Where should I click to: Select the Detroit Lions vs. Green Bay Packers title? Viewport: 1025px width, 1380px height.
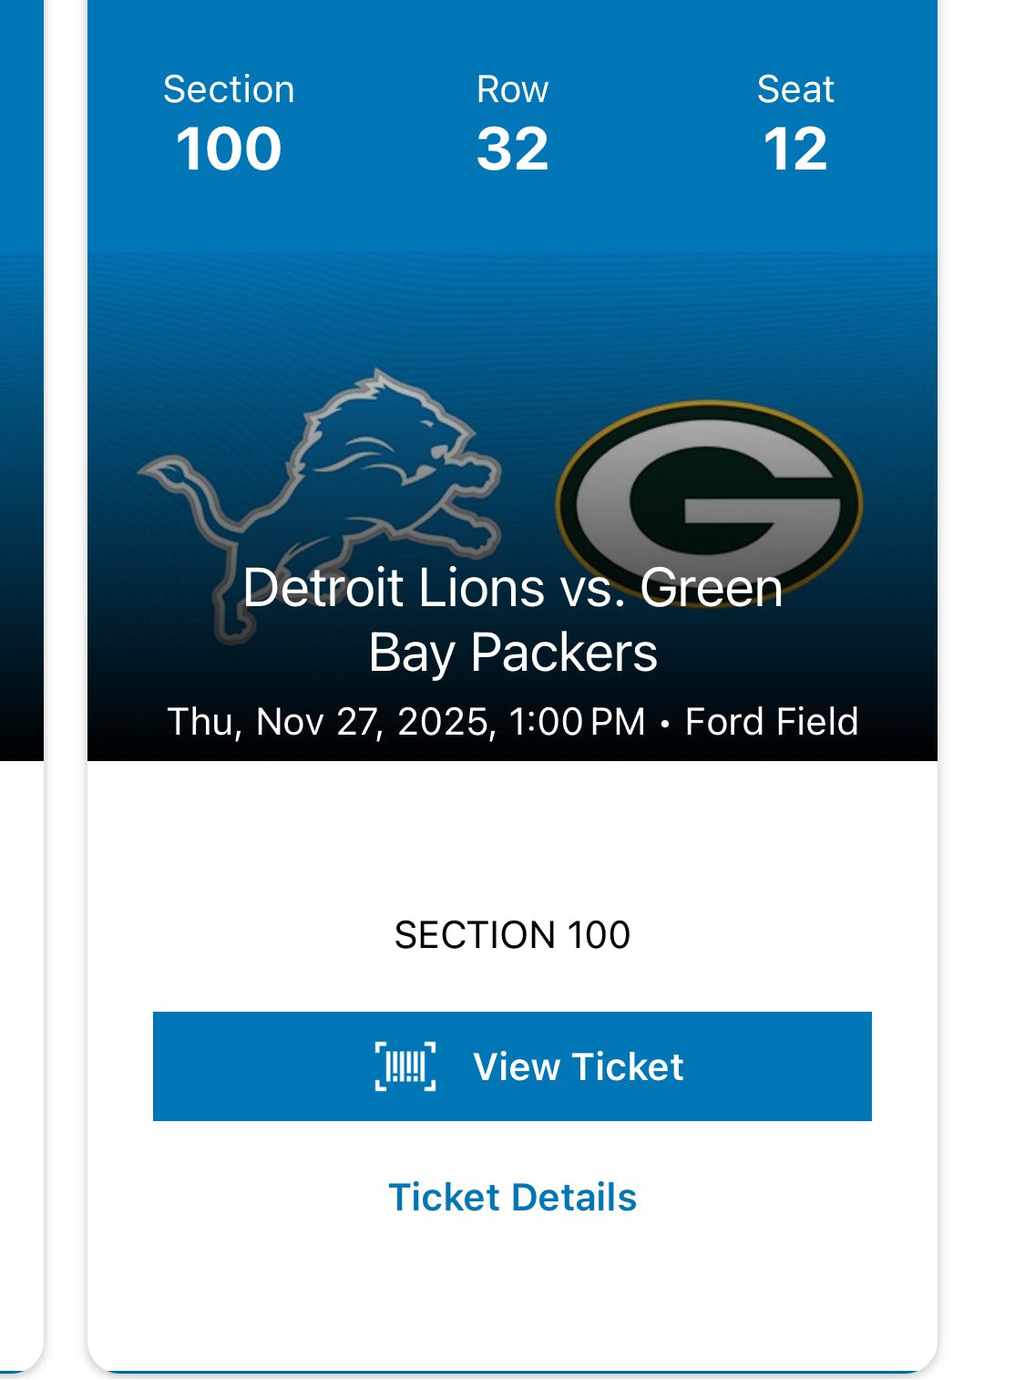click(512, 620)
